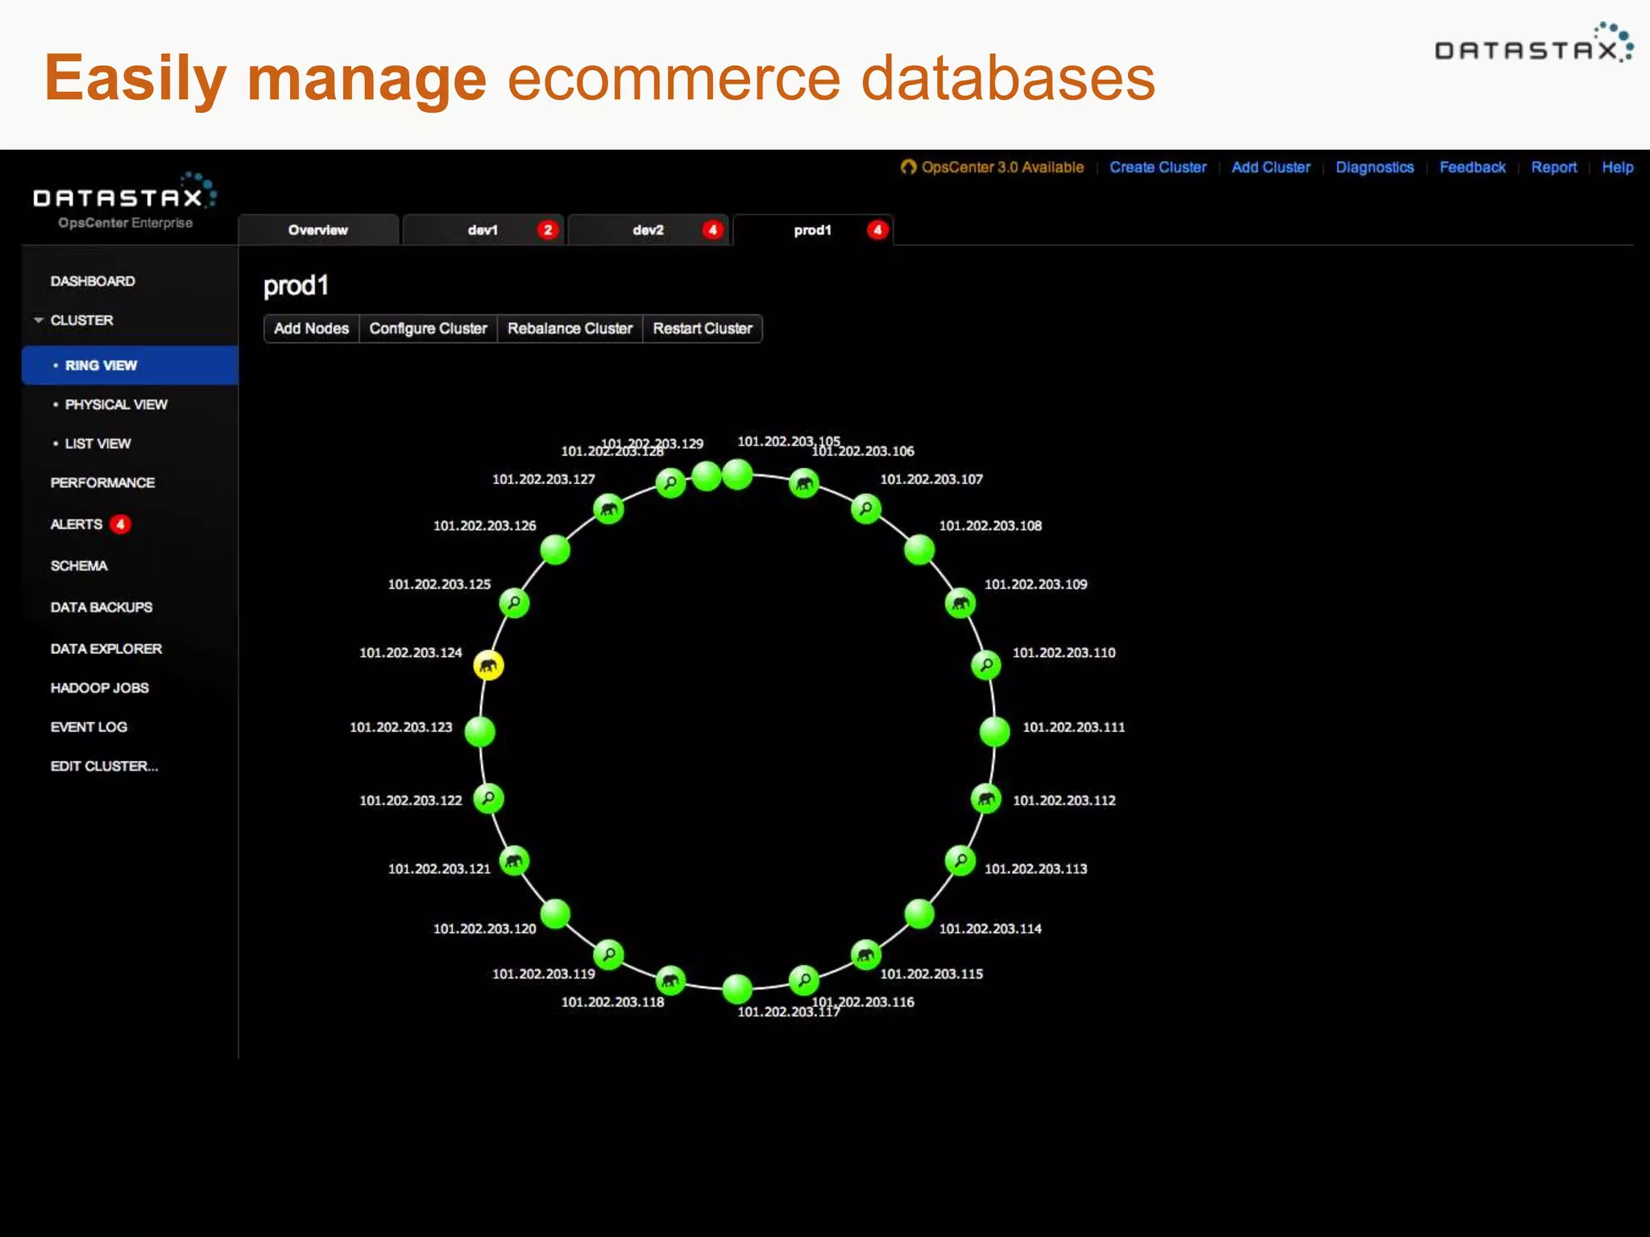Viewport: 1650px width, 1237px height.
Task: Click the Create Cluster link
Action: pyautogui.click(x=1158, y=168)
